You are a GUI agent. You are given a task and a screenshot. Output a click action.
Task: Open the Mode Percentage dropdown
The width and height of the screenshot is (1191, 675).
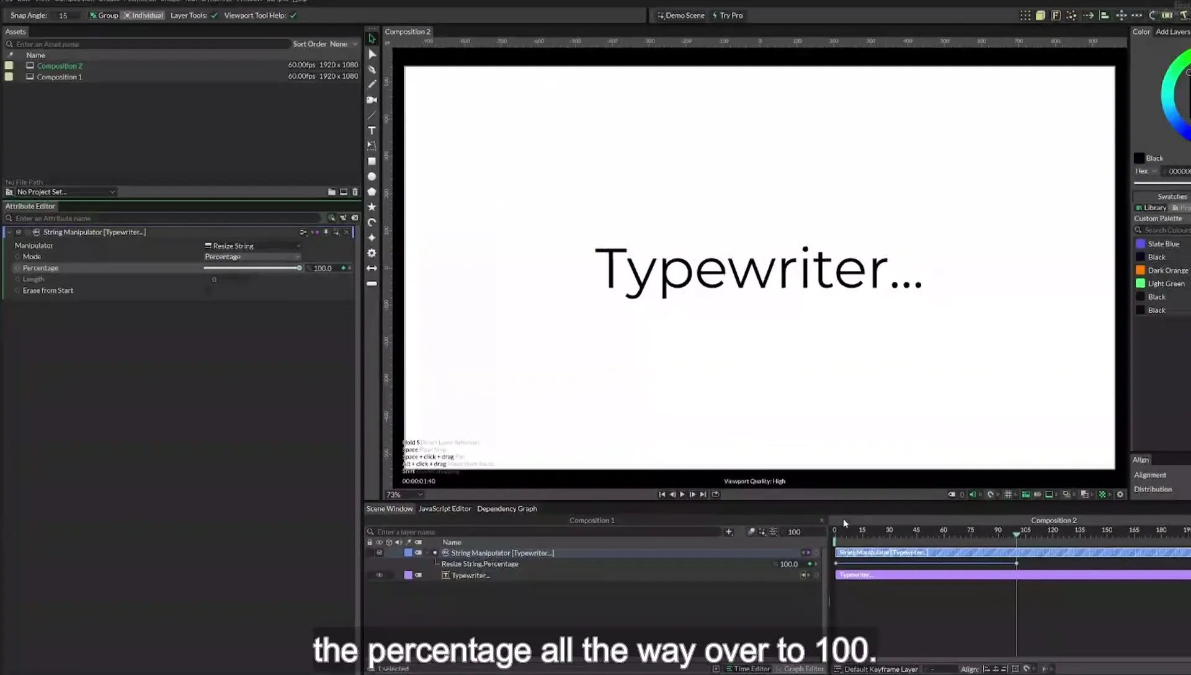[x=252, y=257]
